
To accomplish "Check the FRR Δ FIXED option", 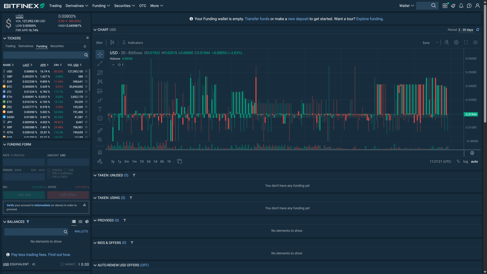I will [49, 177].
